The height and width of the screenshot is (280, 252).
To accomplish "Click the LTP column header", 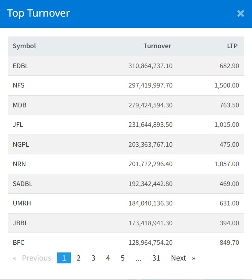I will (x=232, y=46).
